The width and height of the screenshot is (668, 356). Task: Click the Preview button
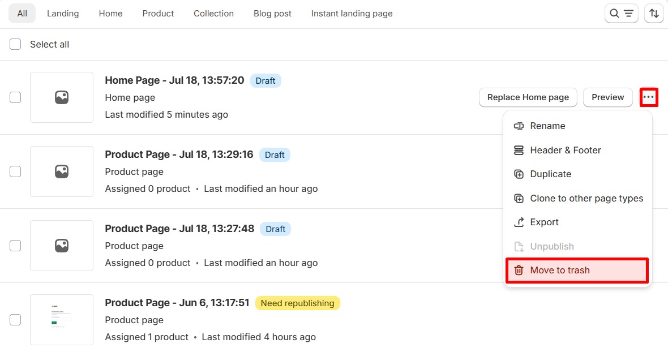pos(607,97)
